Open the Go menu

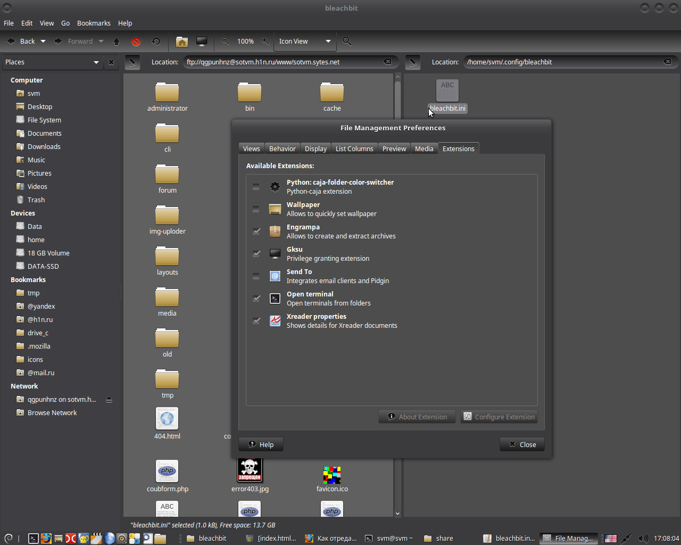[x=65, y=23]
